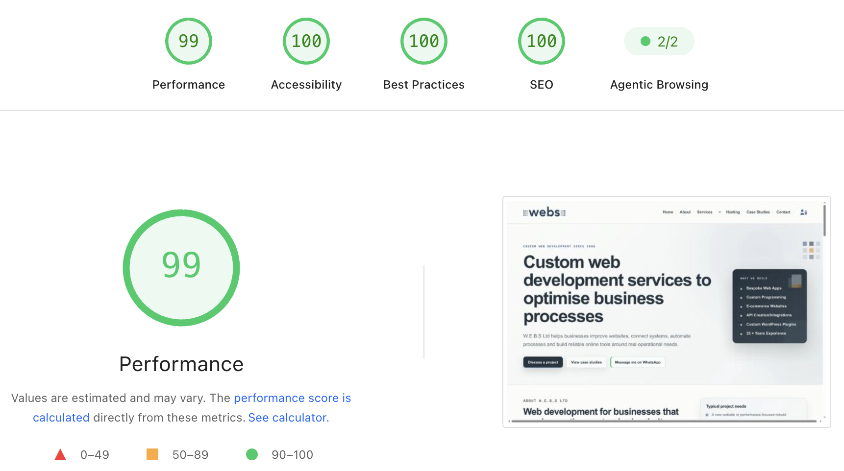844x471 pixels.
Task: Jump to Accessibility category label
Action: click(x=306, y=85)
